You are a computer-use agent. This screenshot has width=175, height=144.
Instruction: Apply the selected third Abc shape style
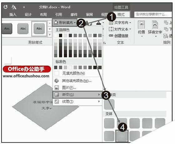[39, 29]
